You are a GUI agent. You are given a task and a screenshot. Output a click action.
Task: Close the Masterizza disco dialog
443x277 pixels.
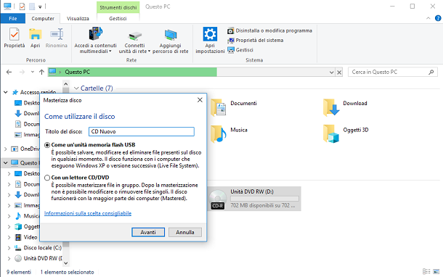pos(200,100)
